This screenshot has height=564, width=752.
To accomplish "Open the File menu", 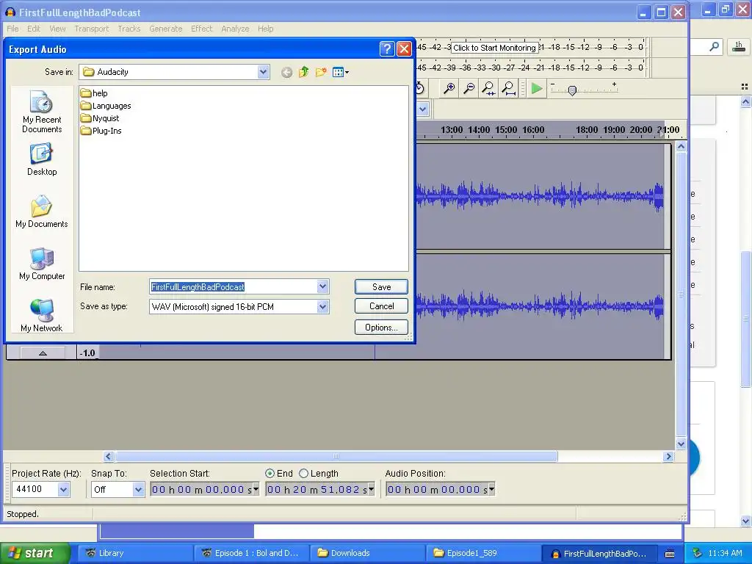I will coord(13,29).
